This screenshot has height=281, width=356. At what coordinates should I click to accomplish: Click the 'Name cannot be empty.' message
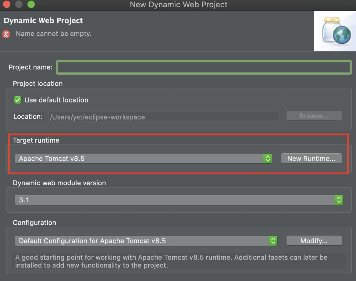[x=54, y=34]
